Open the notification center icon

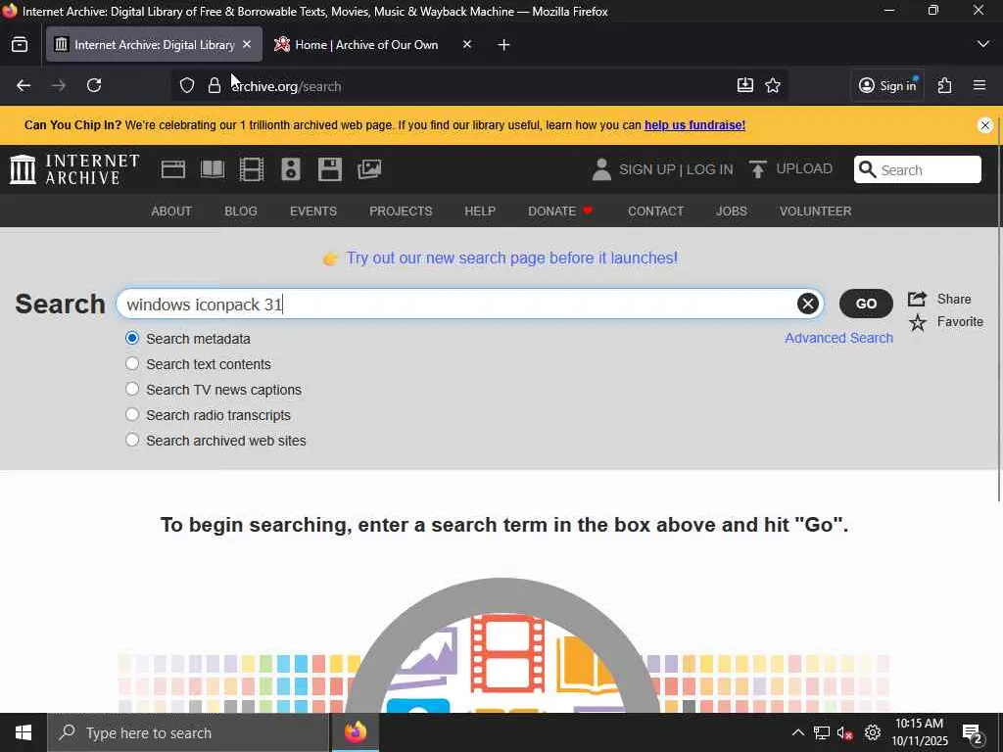973,733
